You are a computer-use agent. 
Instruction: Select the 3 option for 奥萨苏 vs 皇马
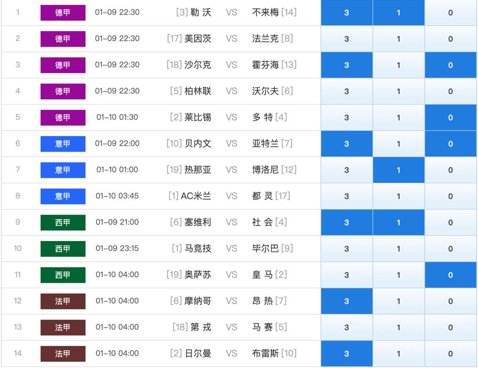click(346, 275)
